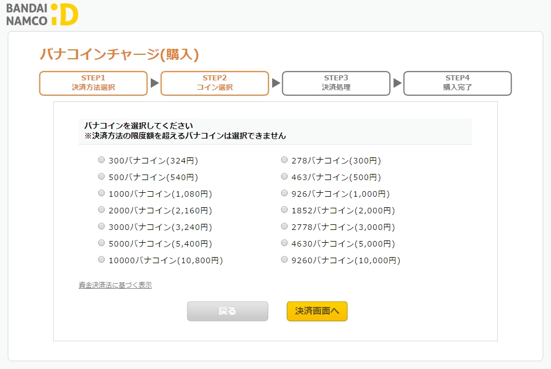551x369 pixels.
Task: Click STEP2 コイン選択 step box
Action: tap(215, 83)
